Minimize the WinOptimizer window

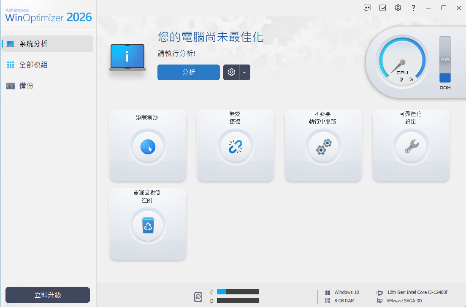[x=428, y=8]
